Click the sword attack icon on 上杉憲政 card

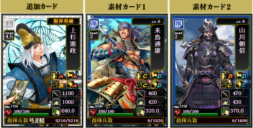click(56, 94)
